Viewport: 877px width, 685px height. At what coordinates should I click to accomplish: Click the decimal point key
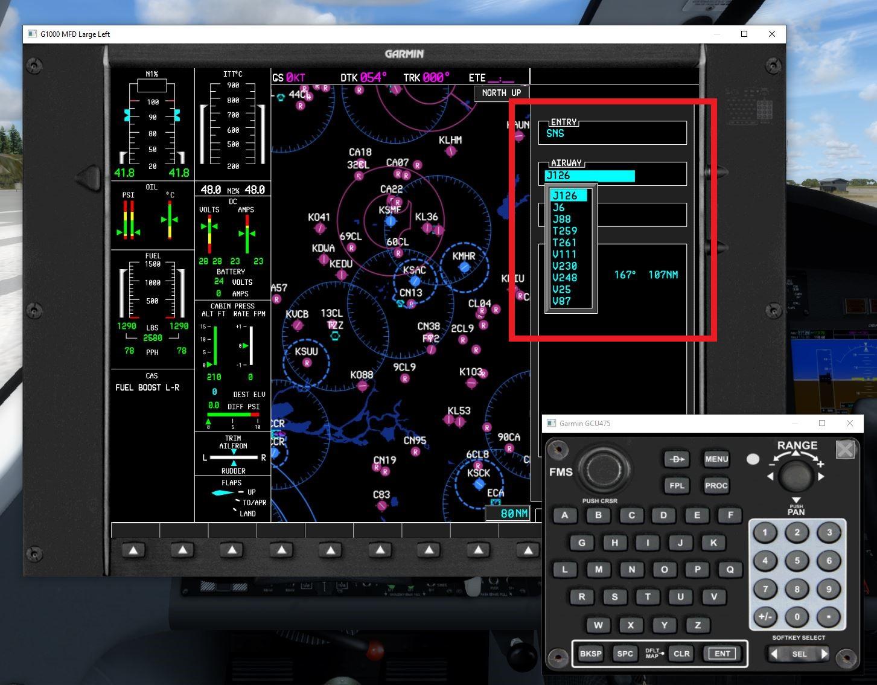(x=829, y=617)
